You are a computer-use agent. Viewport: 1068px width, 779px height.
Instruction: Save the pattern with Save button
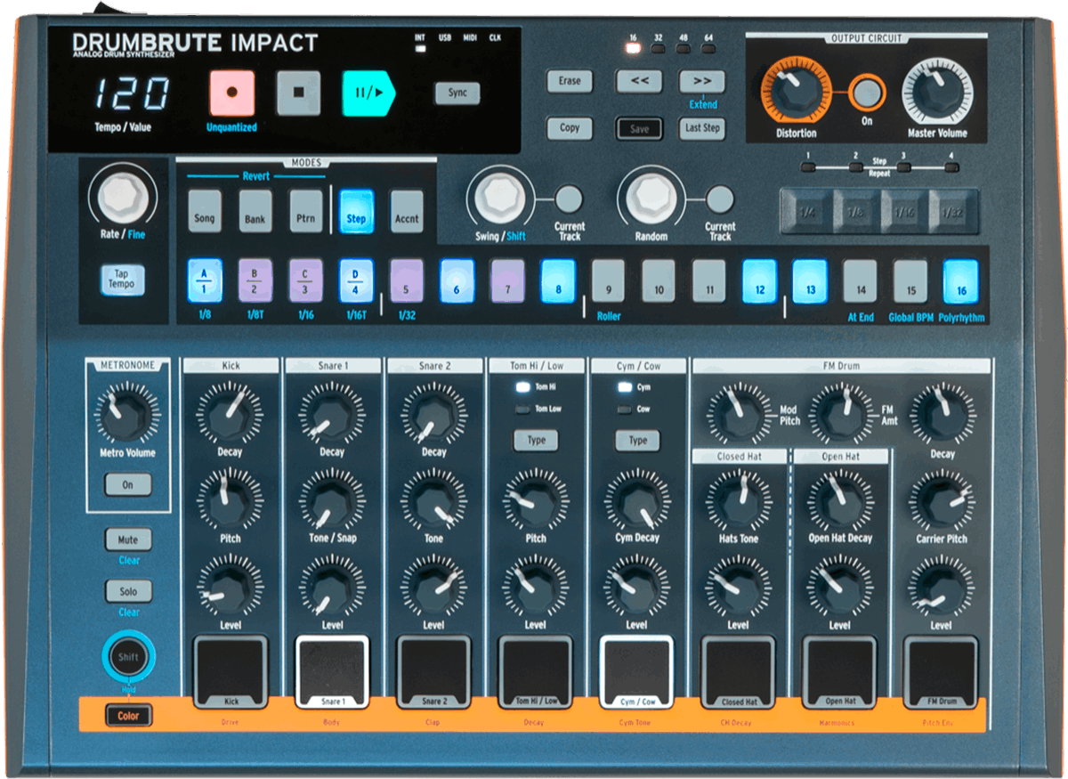click(639, 128)
